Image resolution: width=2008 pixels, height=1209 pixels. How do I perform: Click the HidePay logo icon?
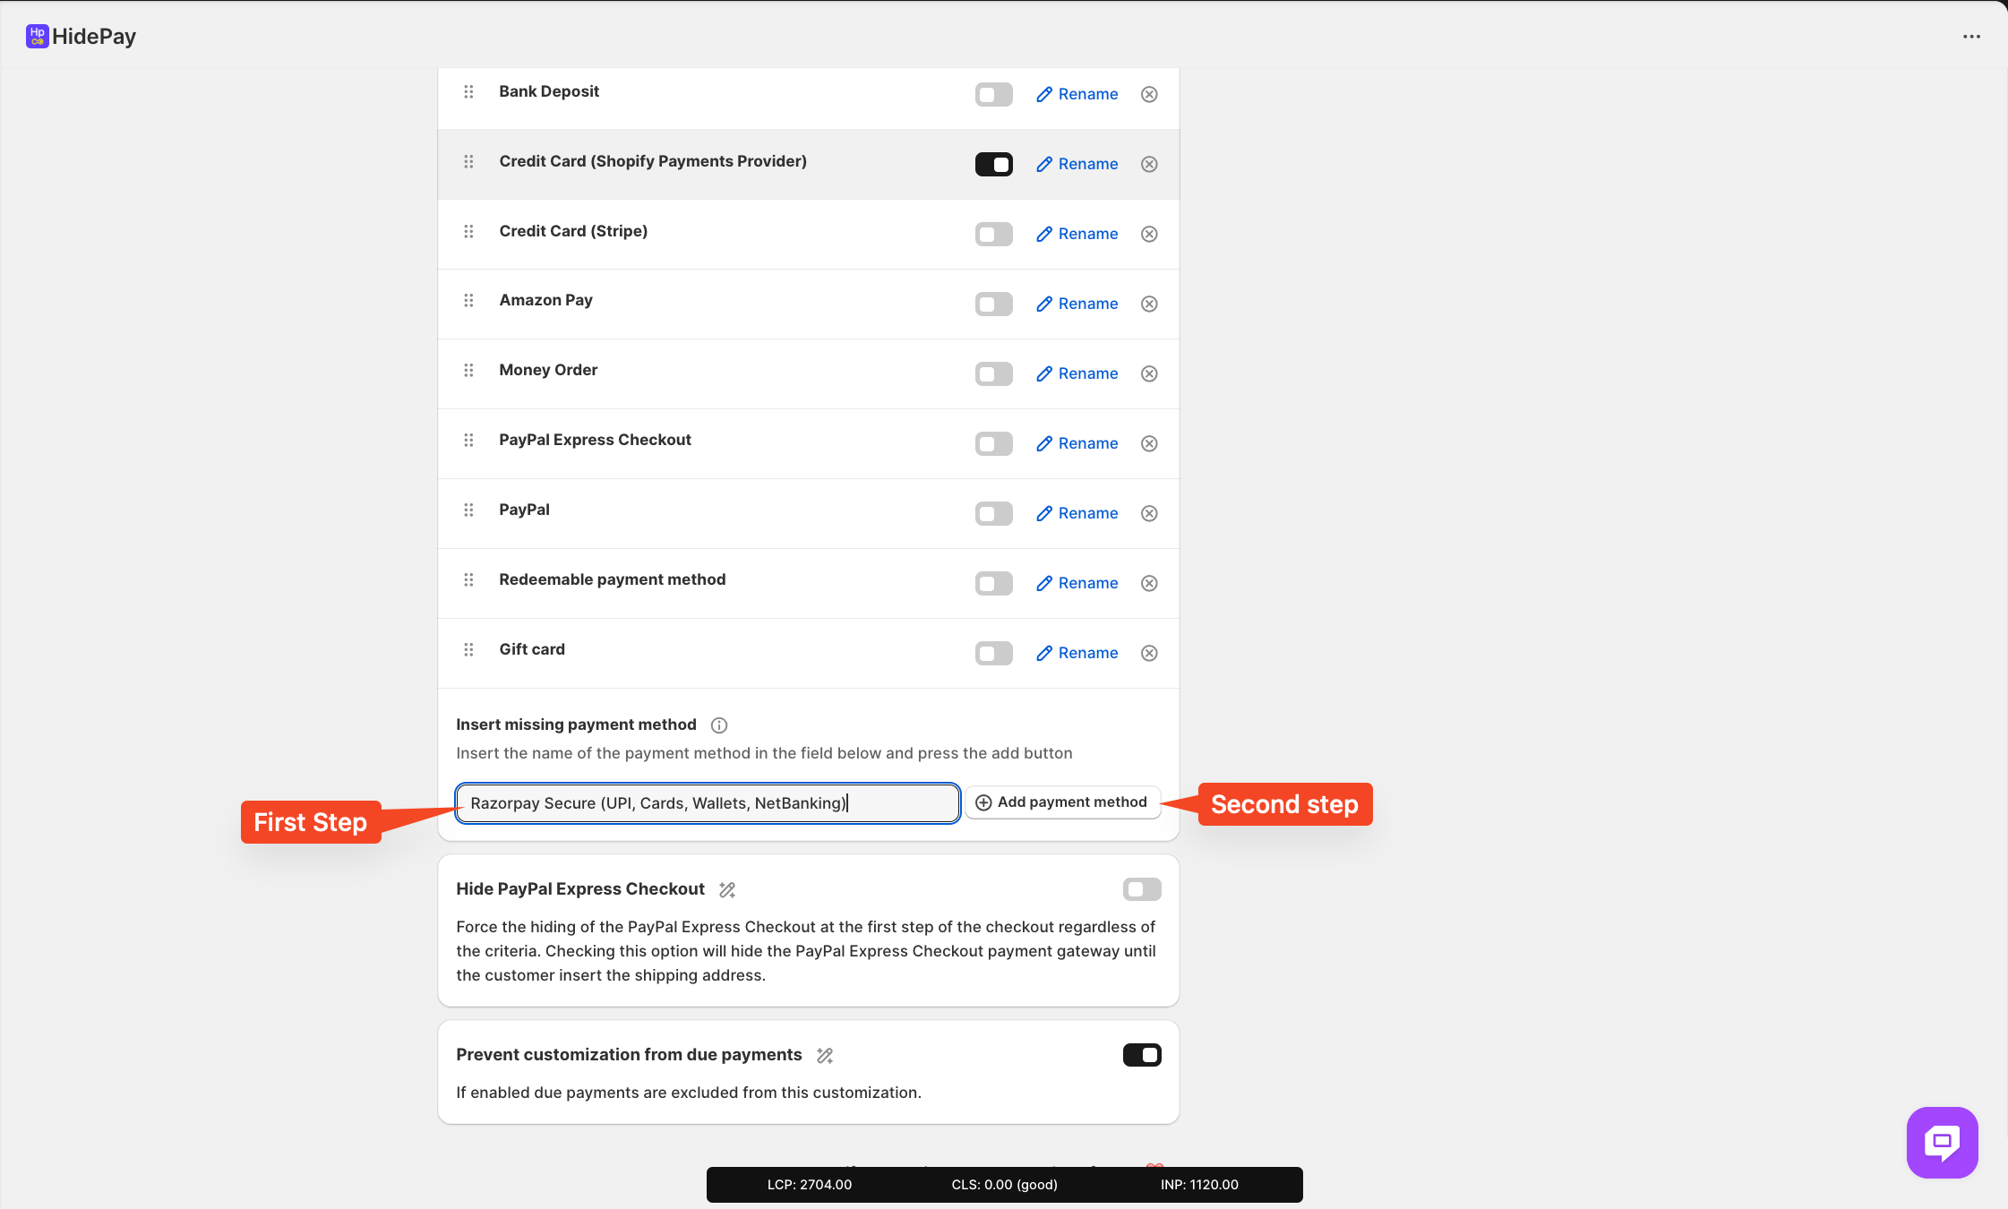point(37,37)
